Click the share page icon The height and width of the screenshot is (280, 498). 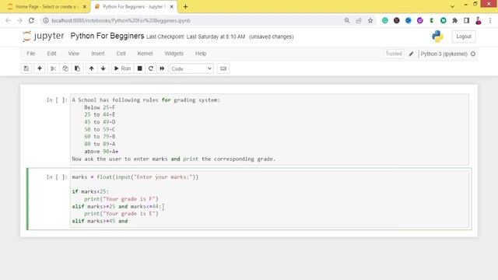(359, 21)
